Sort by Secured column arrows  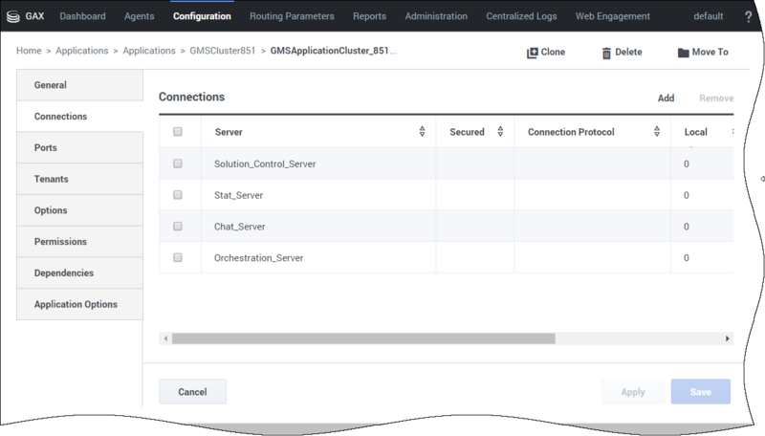pos(500,132)
